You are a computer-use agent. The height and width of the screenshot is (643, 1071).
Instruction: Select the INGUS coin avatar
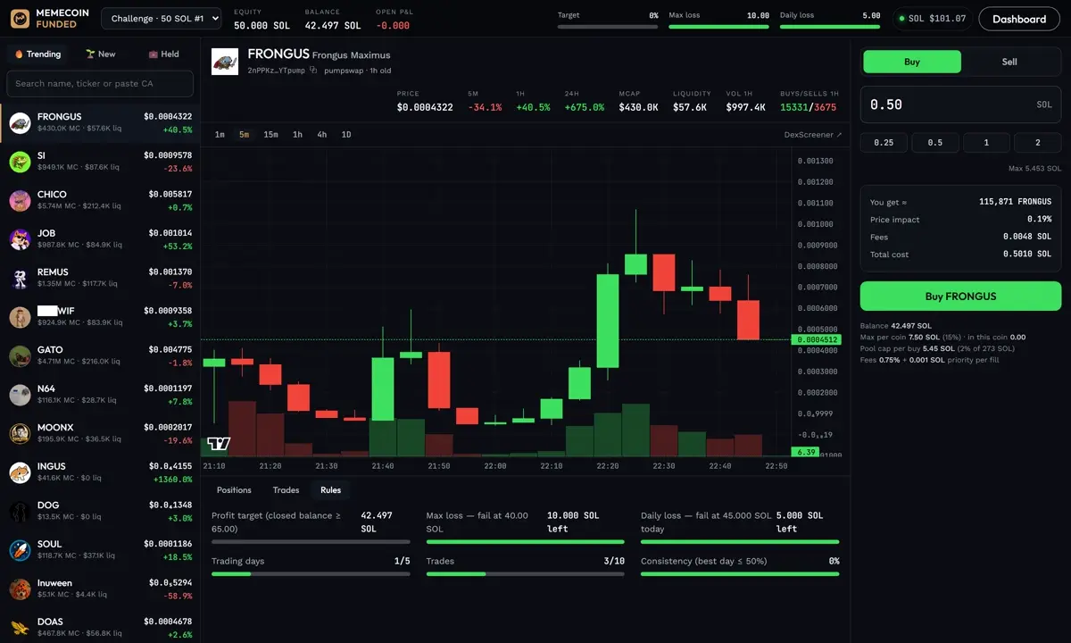tap(20, 472)
